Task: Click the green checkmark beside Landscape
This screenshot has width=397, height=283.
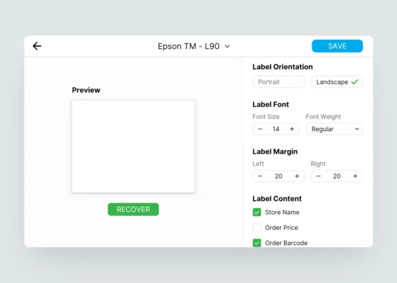Action: click(355, 82)
